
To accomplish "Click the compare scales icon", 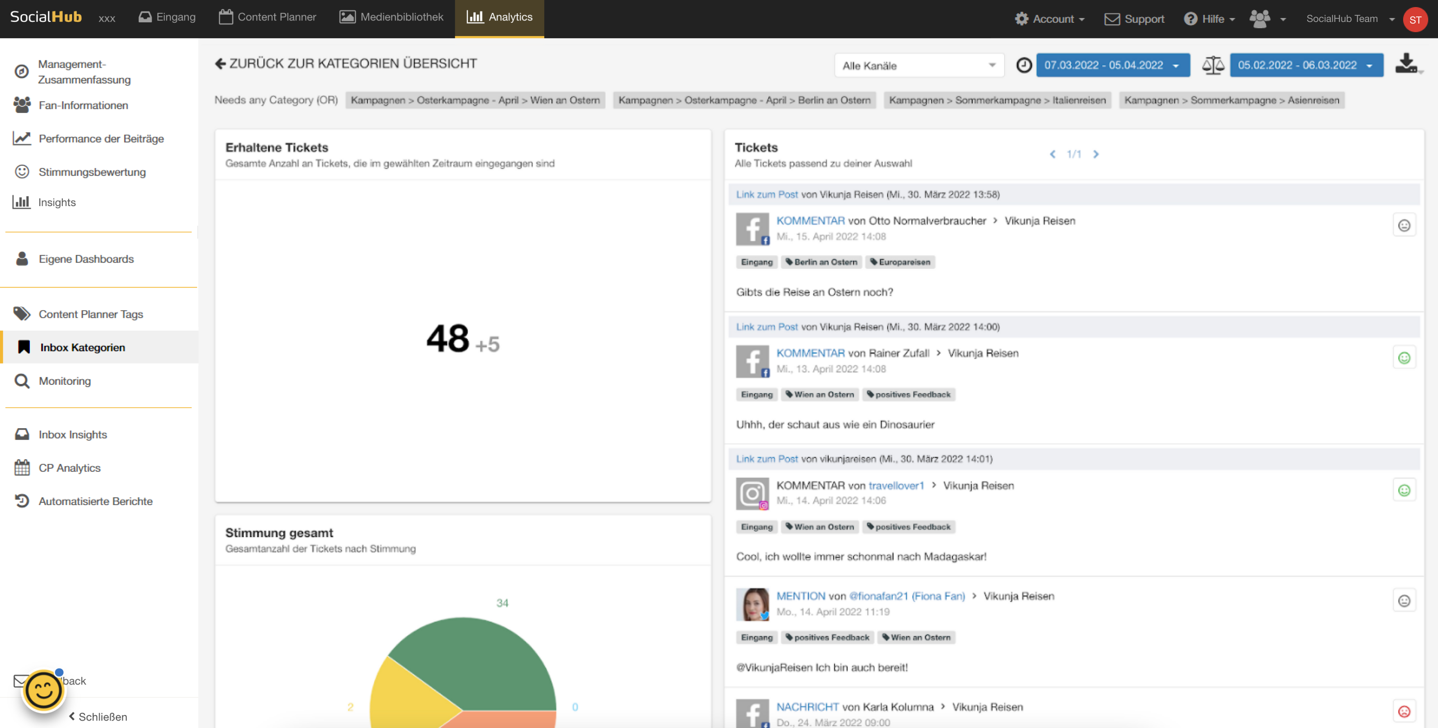I will (1212, 65).
